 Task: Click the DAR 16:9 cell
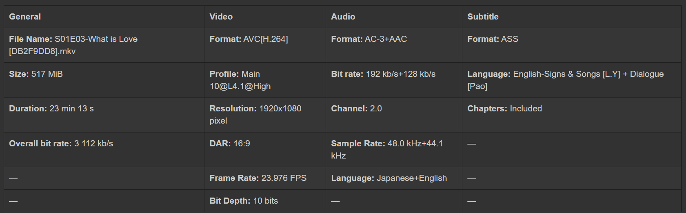[x=230, y=143]
